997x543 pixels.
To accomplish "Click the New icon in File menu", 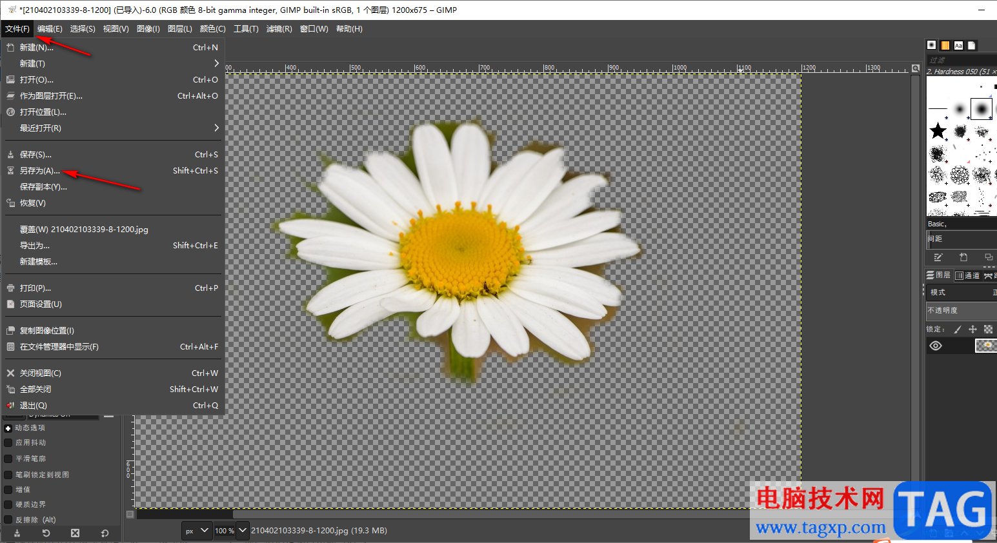I will 10,47.
